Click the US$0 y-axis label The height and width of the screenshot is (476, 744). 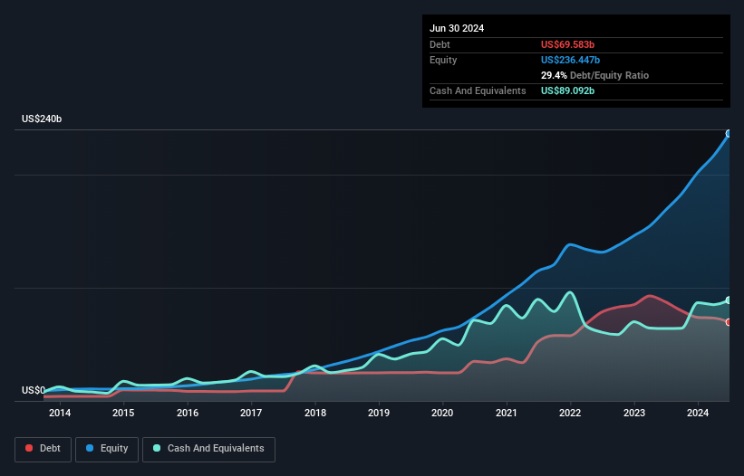pyautogui.click(x=34, y=390)
